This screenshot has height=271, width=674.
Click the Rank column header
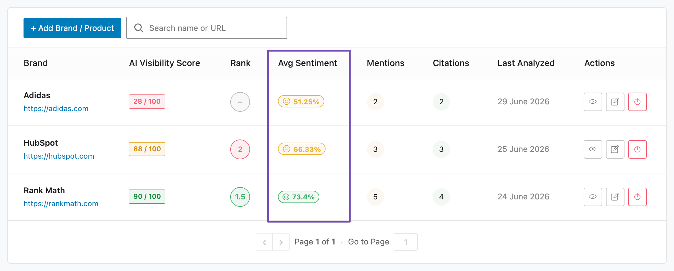tap(240, 63)
